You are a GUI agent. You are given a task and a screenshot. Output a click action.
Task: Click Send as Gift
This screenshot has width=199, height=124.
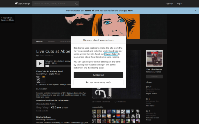click(x=42, y=111)
